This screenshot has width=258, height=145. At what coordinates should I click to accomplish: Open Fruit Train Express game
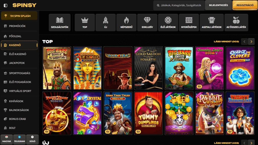(x=57, y=113)
